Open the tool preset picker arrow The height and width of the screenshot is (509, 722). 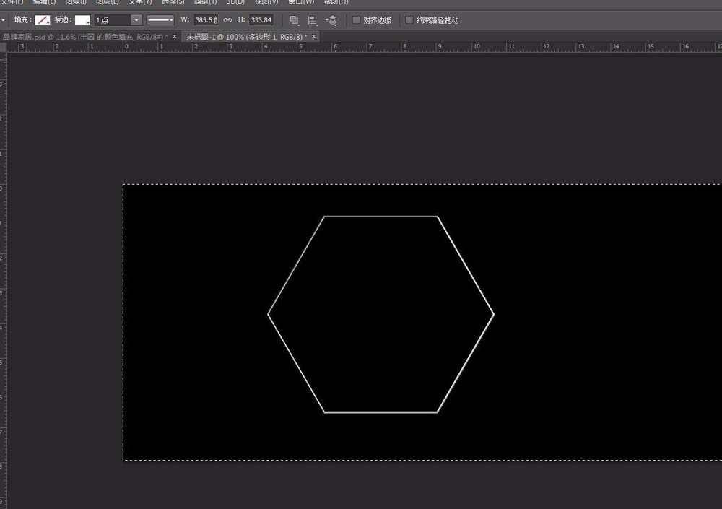(4, 20)
